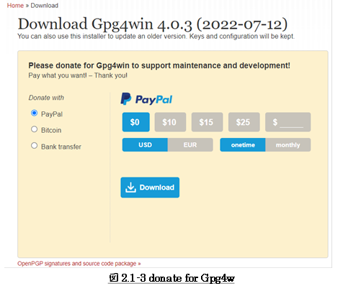Select the Bank transfer radio button
The image size is (343, 291).
[35, 146]
